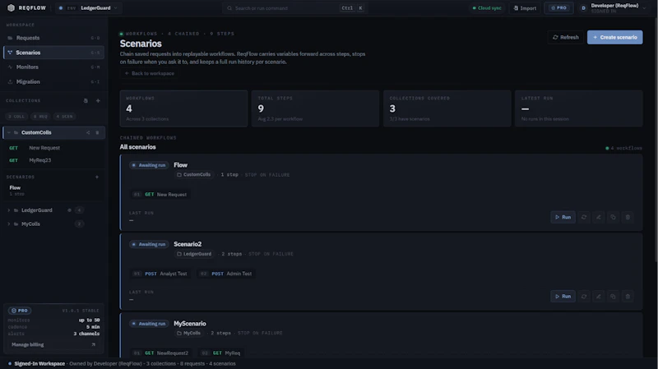Click the PRO badge in the header
The image size is (658, 369).
[558, 8]
